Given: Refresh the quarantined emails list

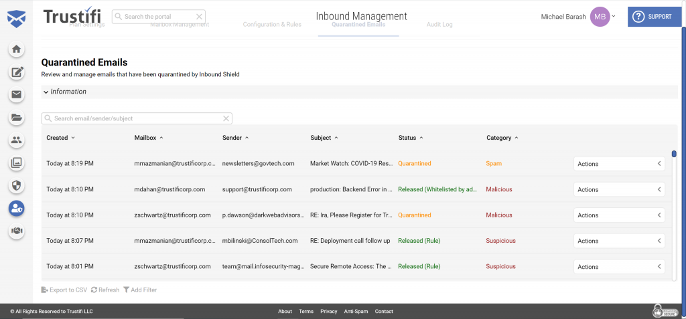Looking at the screenshot, I should pyautogui.click(x=105, y=290).
